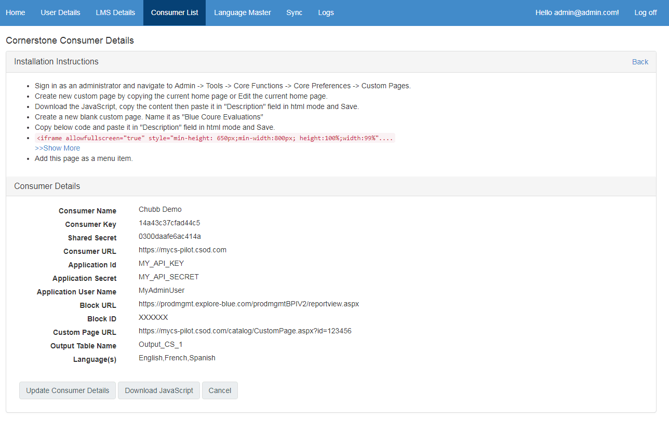Click the Consumer Name label
This screenshot has width=669, height=433.
pyautogui.click(x=87, y=211)
